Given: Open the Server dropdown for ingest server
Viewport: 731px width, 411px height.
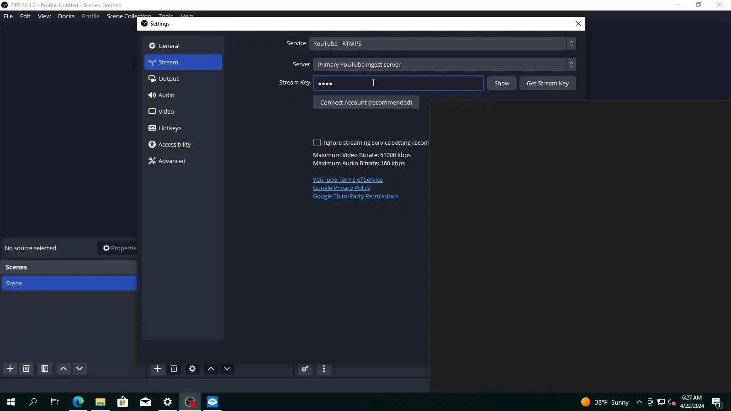Looking at the screenshot, I should 444,64.
